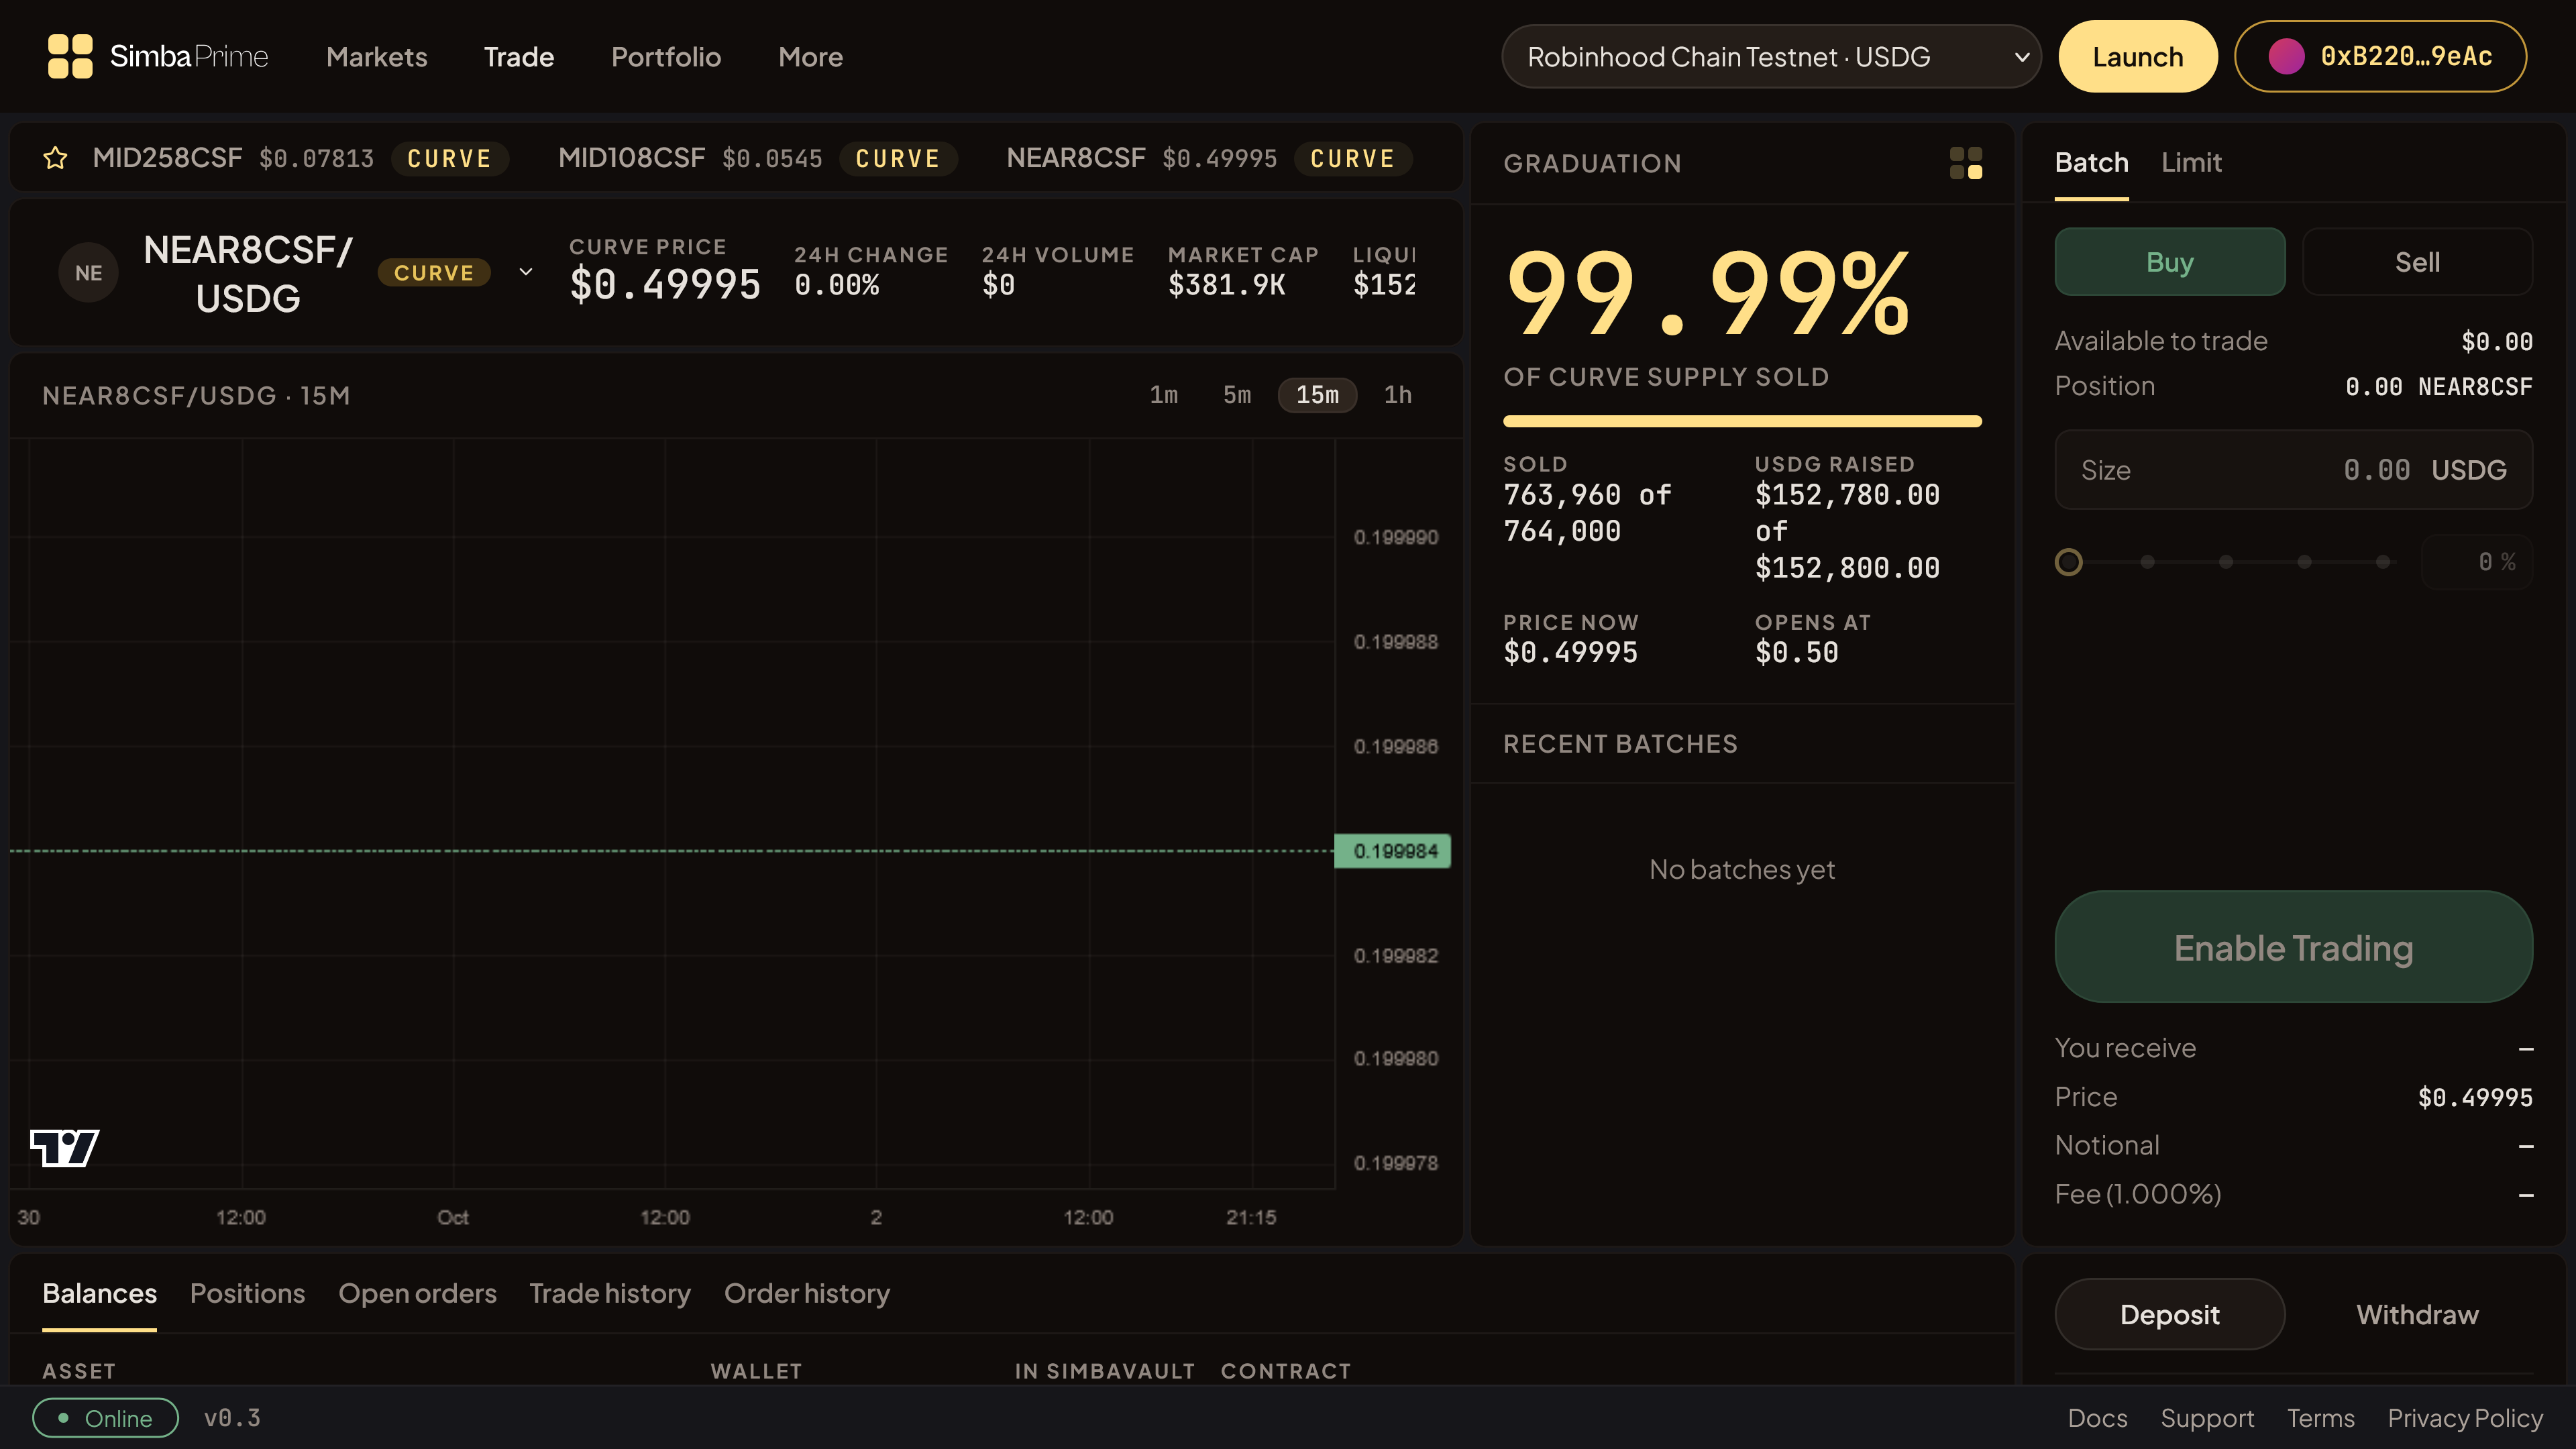
Task: Click the Enable Trading button
Action: (x=2293, y=946)
